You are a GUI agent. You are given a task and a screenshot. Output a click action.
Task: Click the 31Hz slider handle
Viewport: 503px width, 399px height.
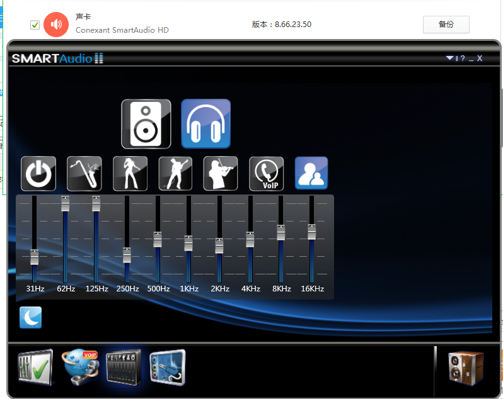click(34, 257)
